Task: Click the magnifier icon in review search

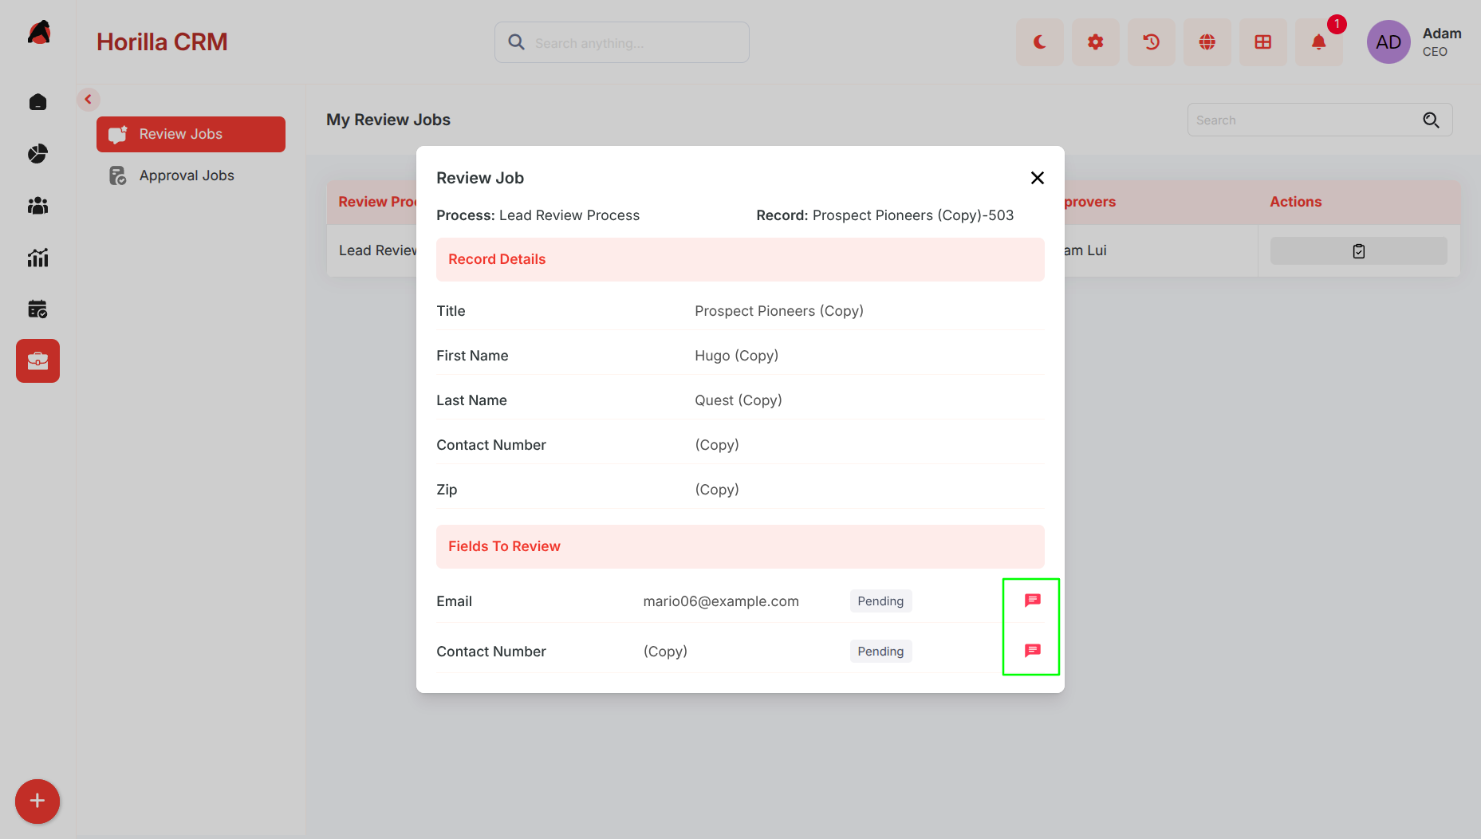Action: [1432, 120]
